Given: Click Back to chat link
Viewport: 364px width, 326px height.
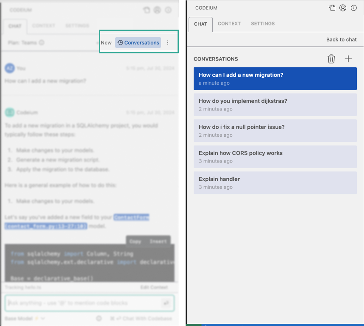Looking at the screenshot, I should [341, 40].
